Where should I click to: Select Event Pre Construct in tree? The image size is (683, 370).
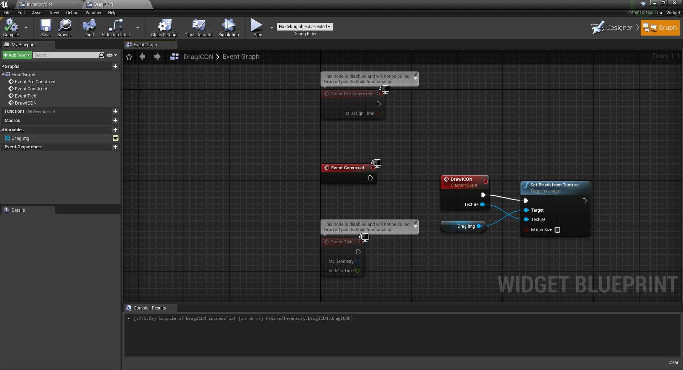35,82
